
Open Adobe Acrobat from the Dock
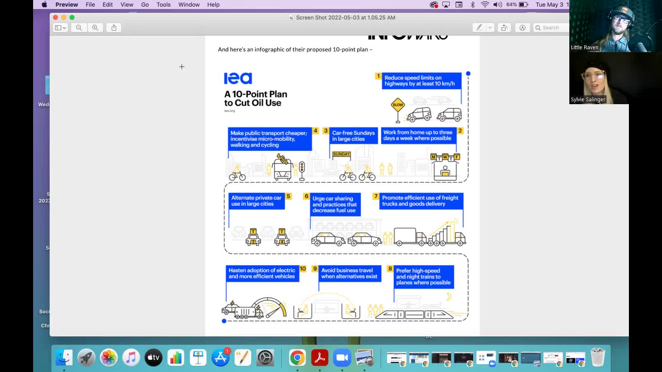tap(319, 358)
